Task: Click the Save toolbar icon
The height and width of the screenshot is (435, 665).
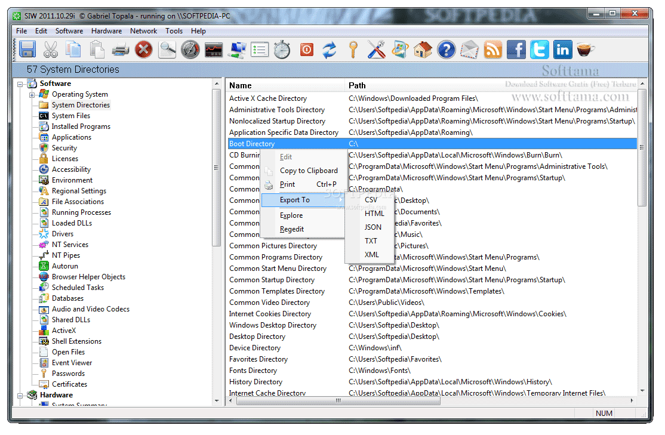Action: [x=27, y=50]
